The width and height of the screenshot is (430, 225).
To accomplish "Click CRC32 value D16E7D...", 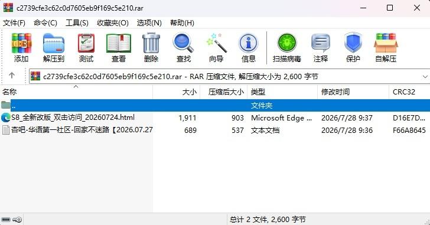I will click(x=409, y=118).
